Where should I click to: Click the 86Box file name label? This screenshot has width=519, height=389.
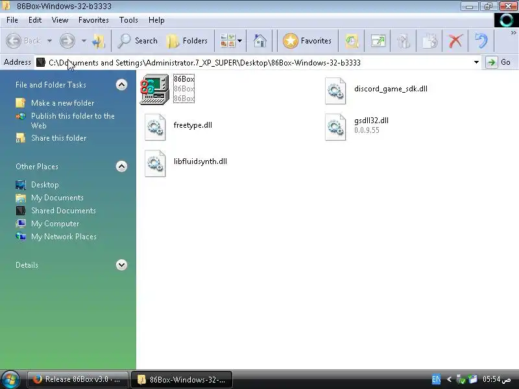pyautogui.click(x=184, y=78)
